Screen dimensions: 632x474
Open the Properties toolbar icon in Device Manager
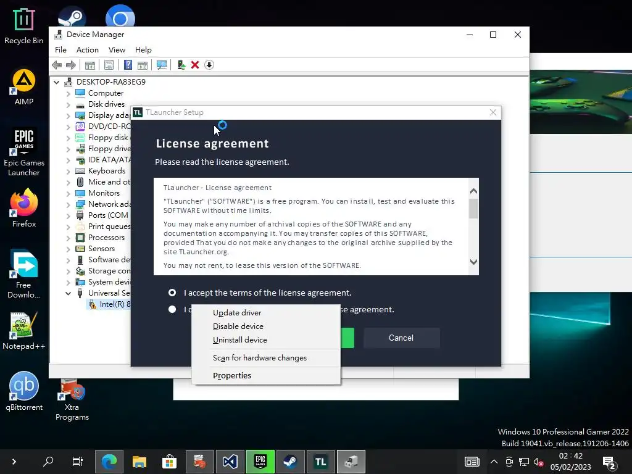[109, 65]
